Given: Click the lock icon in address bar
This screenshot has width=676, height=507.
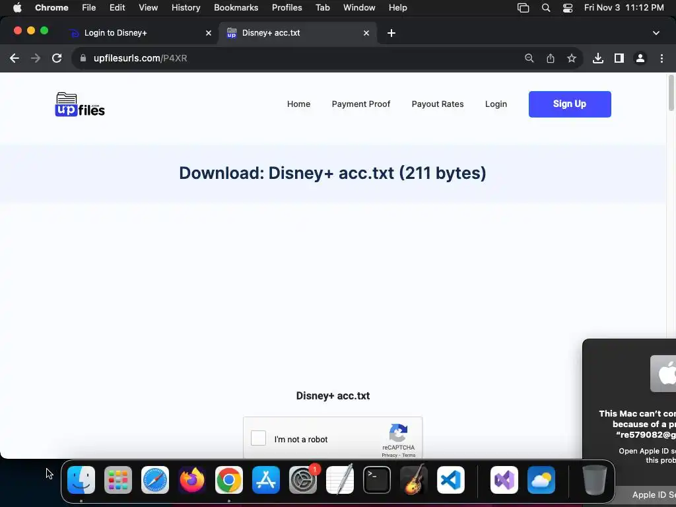Looking at the screenshot, I should (83, 58).
